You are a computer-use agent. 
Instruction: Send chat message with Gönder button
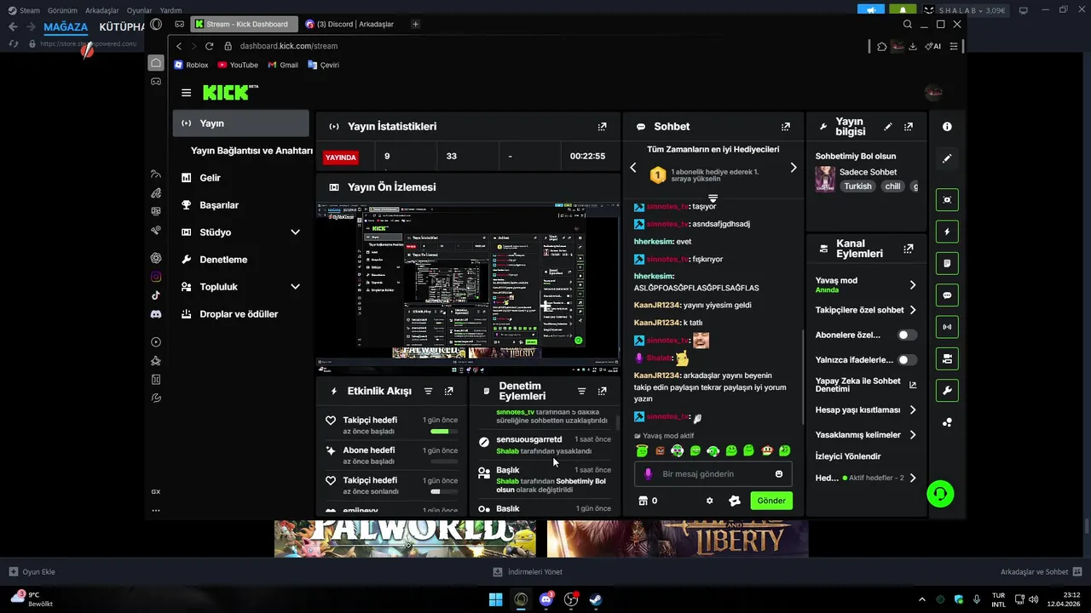(771, 501)
